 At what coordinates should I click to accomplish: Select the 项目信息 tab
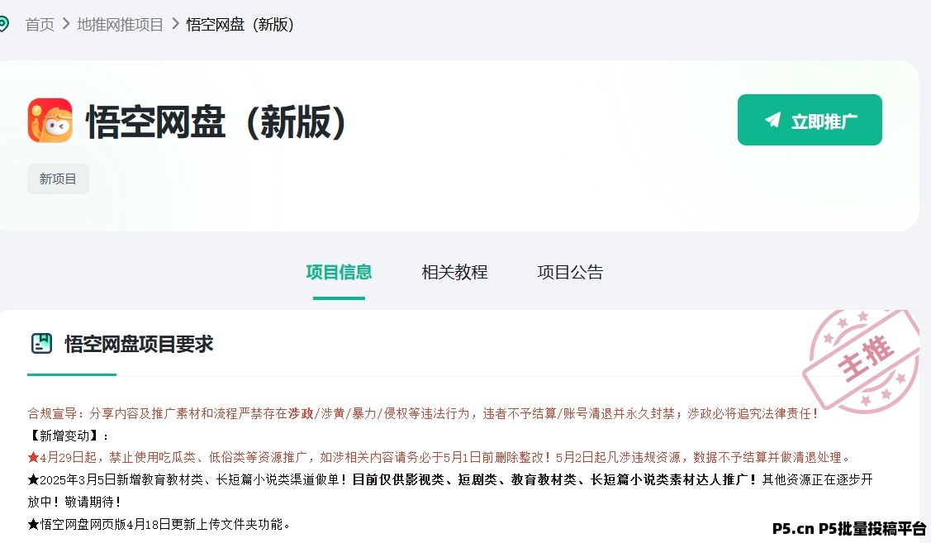(x=339, y=272)
